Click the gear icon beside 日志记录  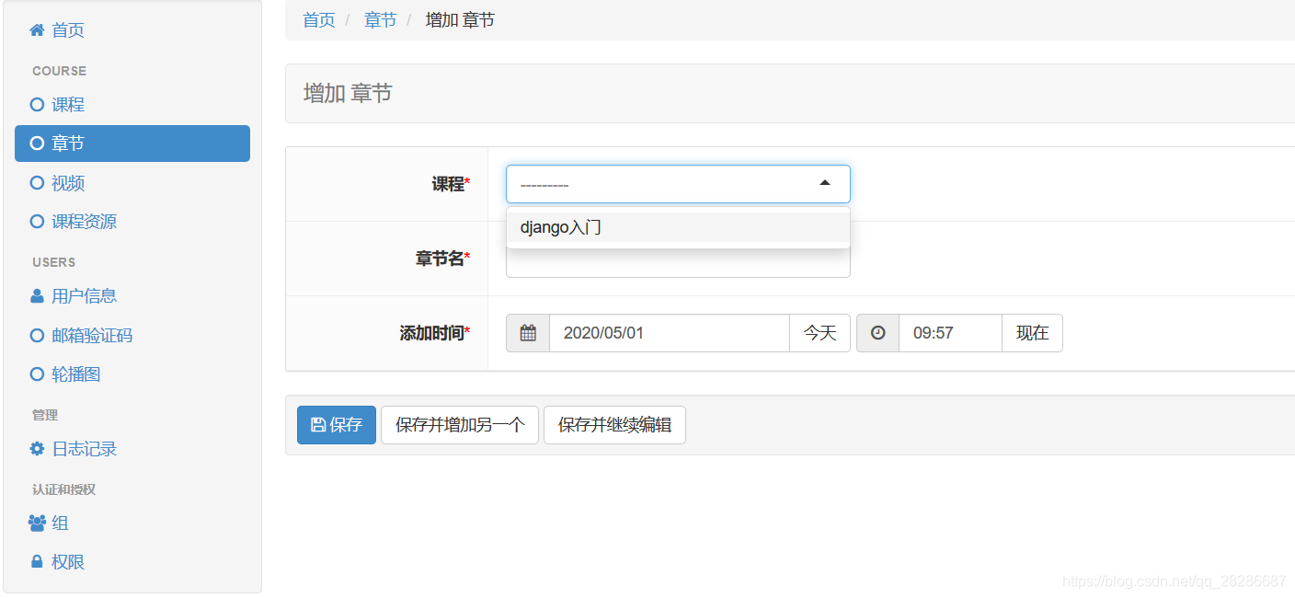pyautogui.click(x=37, y=449)
